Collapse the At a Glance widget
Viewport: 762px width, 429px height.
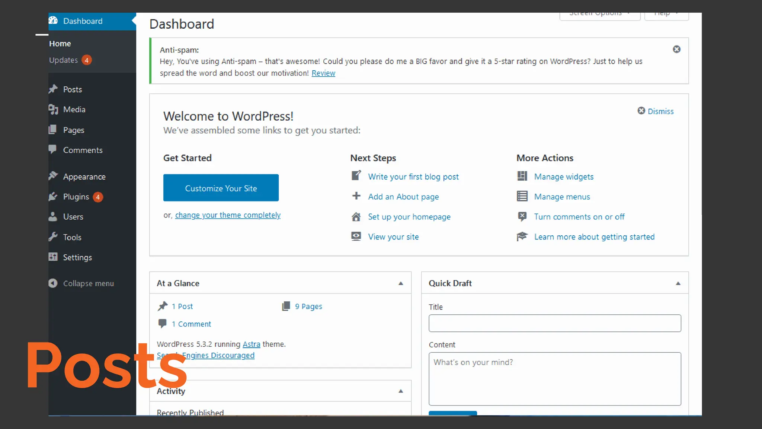click(x=401, y=283)
